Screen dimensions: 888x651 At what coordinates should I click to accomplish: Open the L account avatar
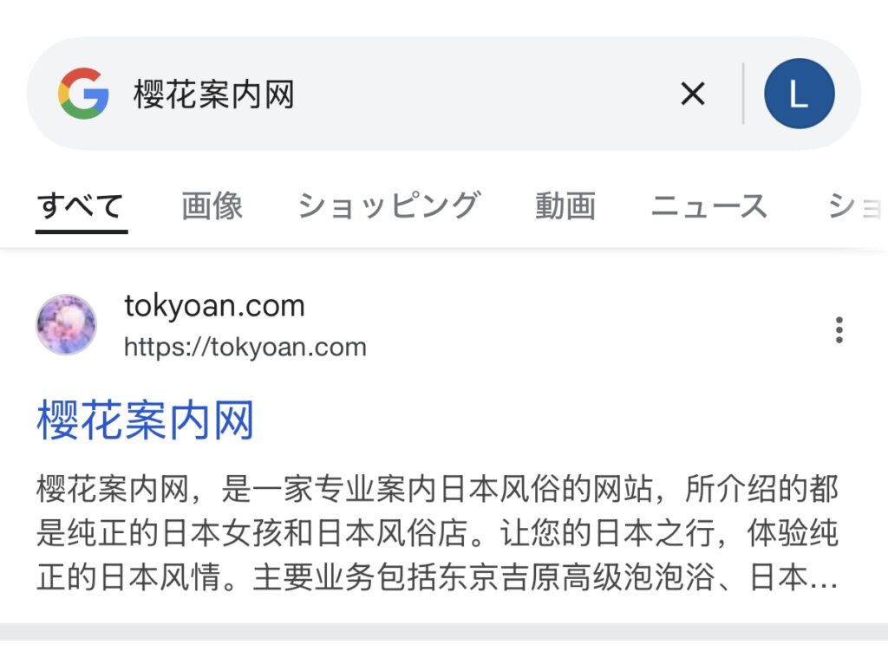799,94
